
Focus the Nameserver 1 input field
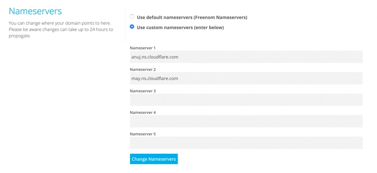tap(246, 57)
